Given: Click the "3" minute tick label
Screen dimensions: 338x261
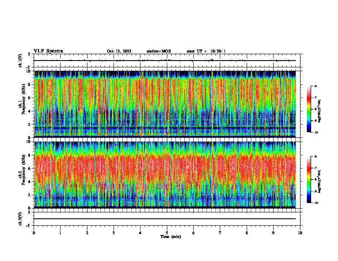Looking at the screenshot, I should tap(114, 233).
